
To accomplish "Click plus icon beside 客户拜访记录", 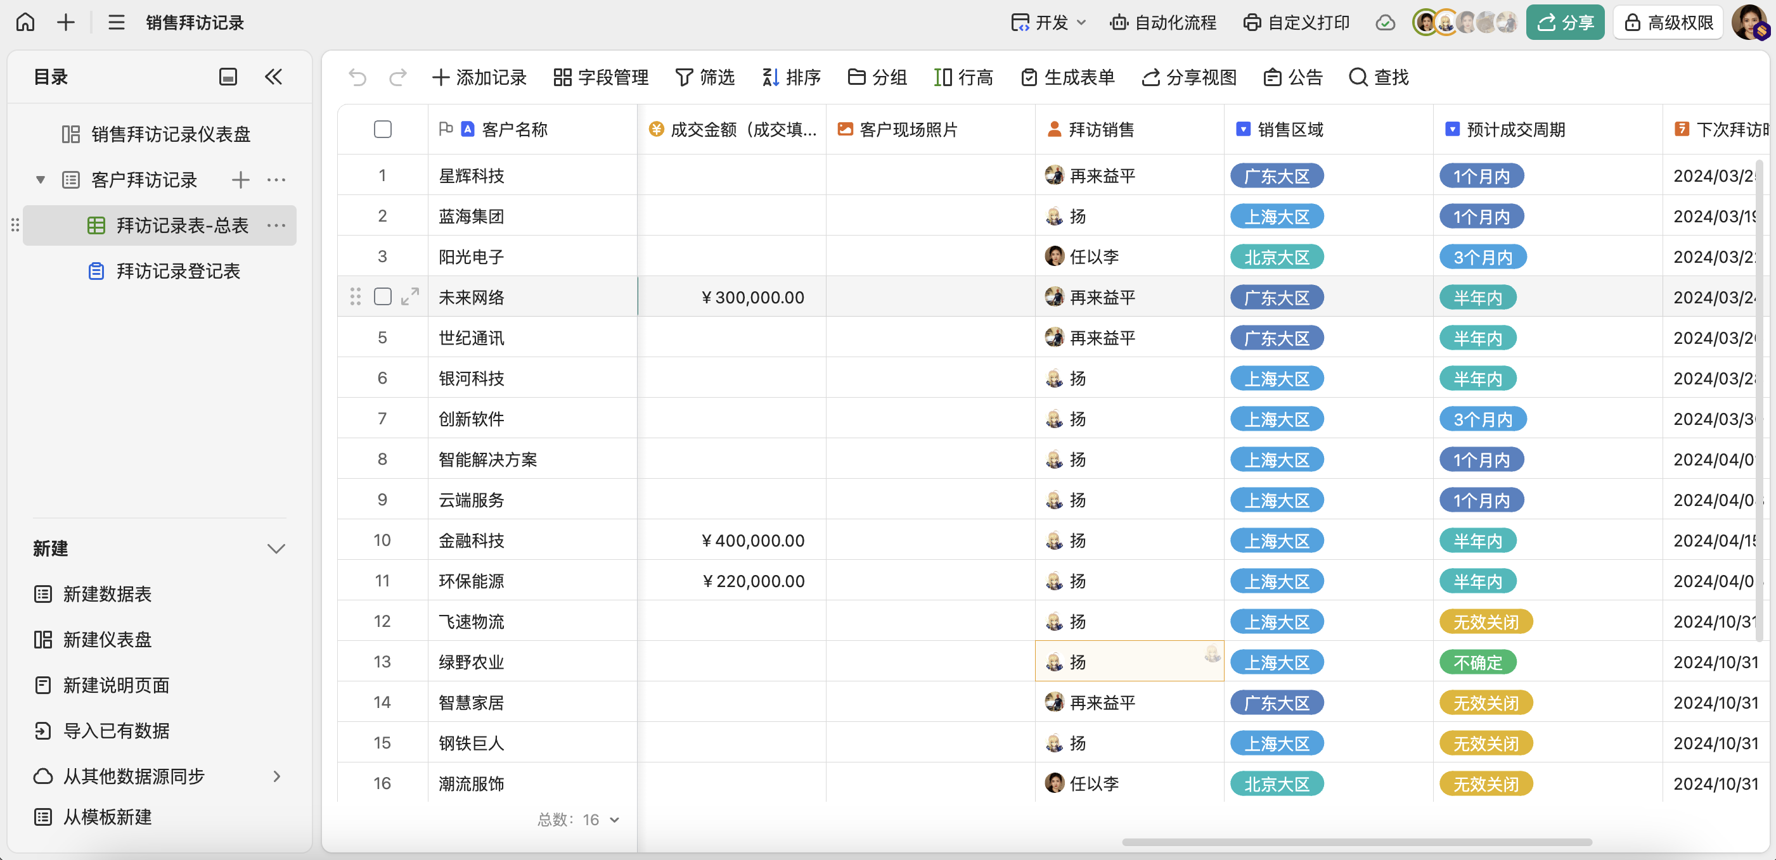I will pos(240,180).
